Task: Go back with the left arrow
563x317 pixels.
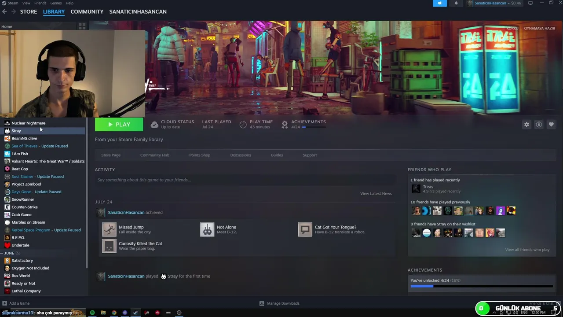Action: 4,11
